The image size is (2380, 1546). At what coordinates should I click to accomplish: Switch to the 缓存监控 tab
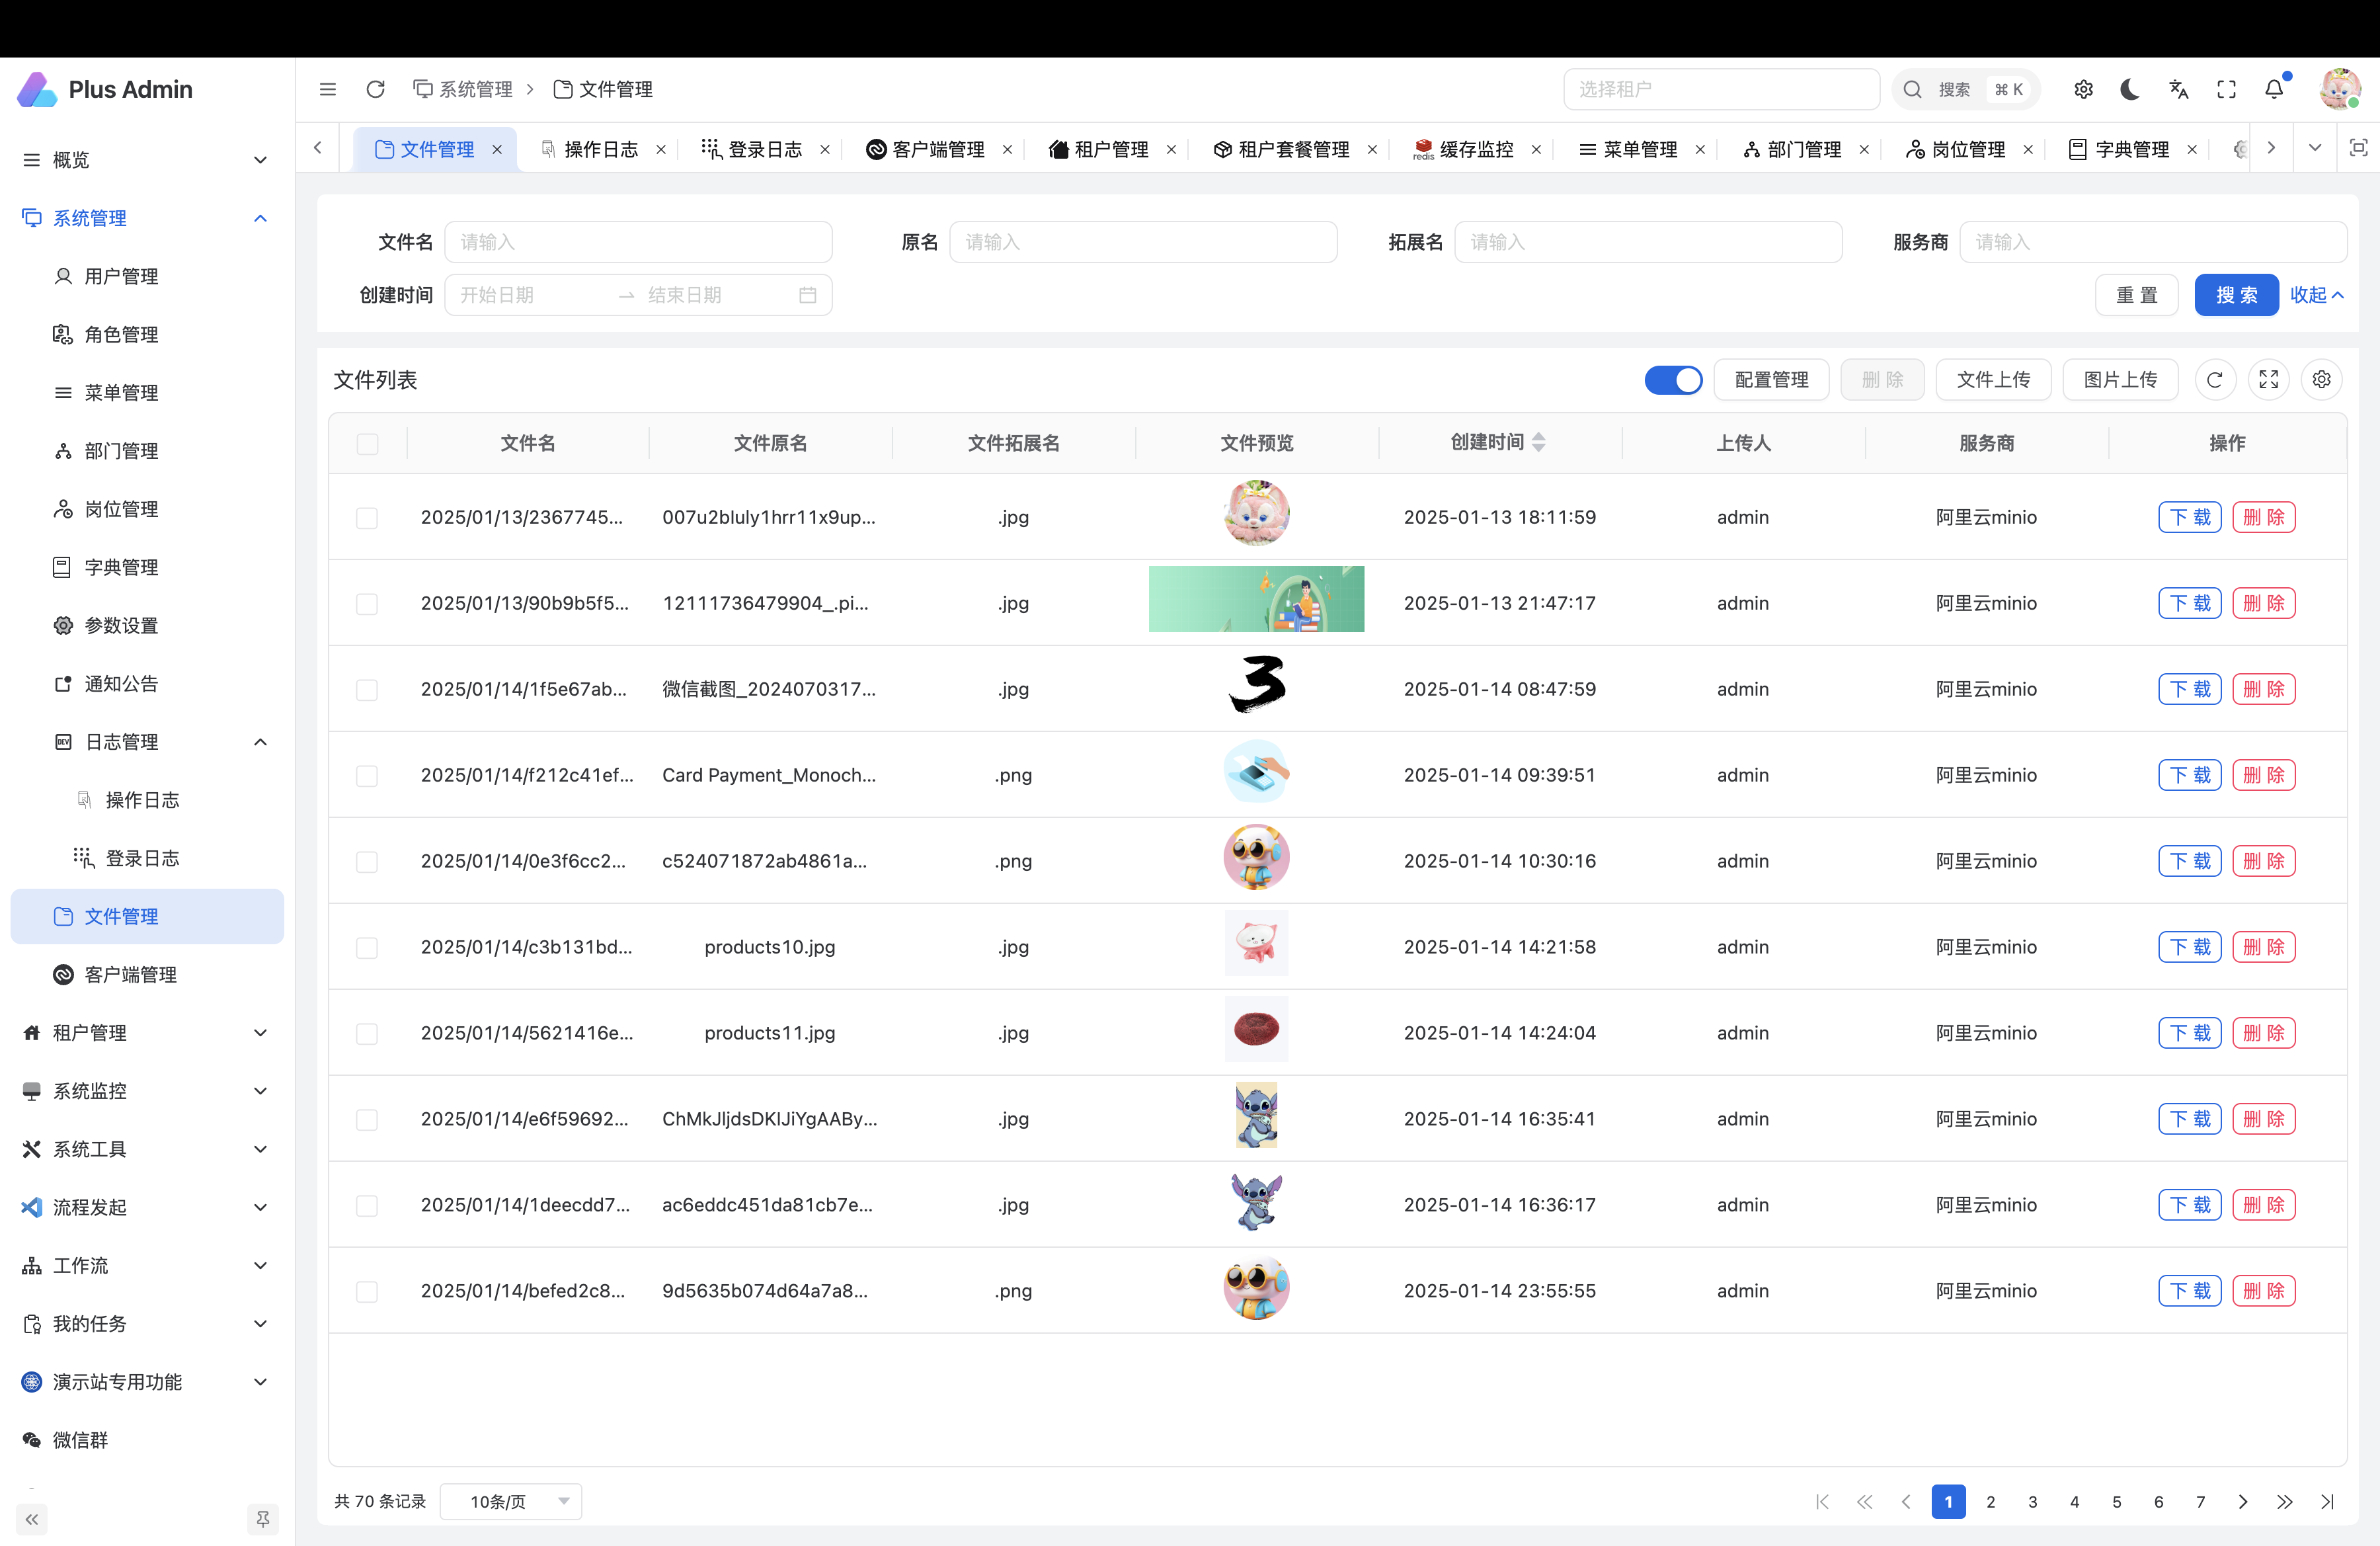[1475, 149]
